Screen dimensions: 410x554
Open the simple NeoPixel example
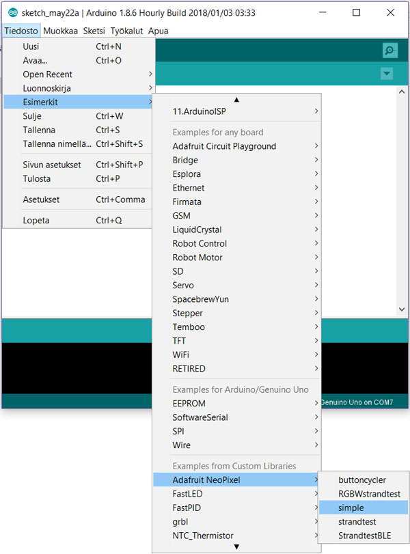point(364,508)
